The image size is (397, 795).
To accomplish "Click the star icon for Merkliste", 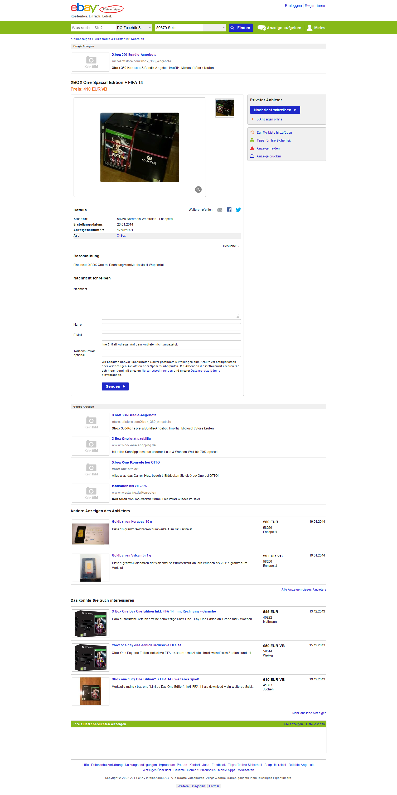I will 252,132.
